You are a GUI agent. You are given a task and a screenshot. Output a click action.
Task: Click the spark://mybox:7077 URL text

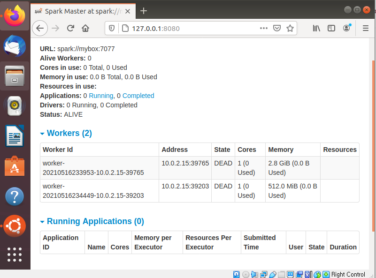[x=86, y=49]
